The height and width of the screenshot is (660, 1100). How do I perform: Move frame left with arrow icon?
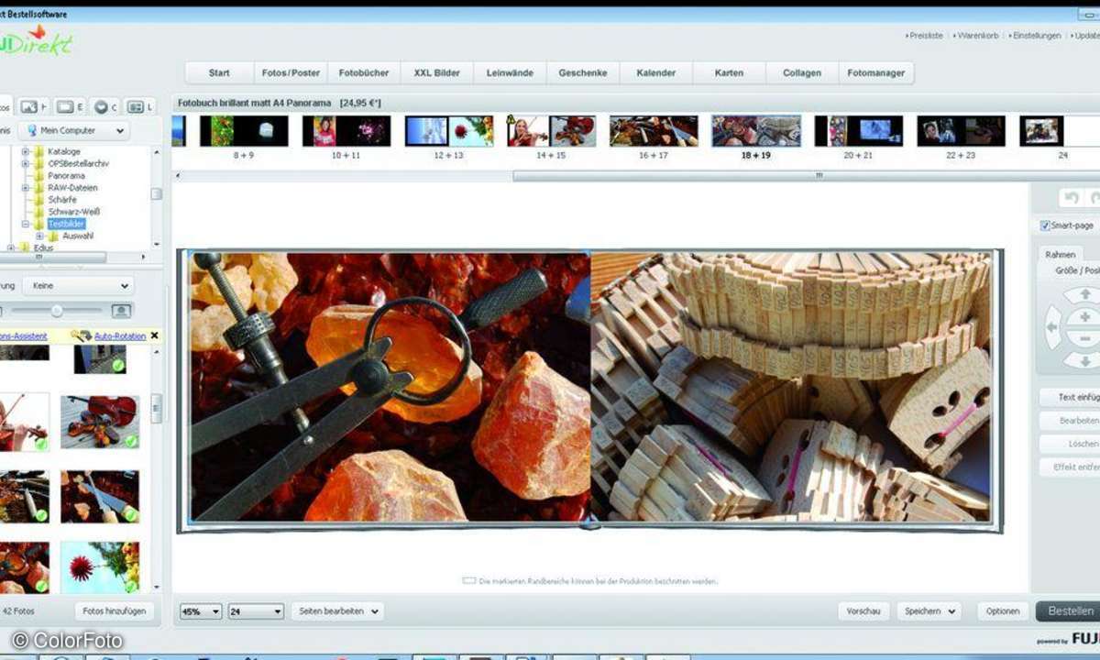pos(1052,326)
